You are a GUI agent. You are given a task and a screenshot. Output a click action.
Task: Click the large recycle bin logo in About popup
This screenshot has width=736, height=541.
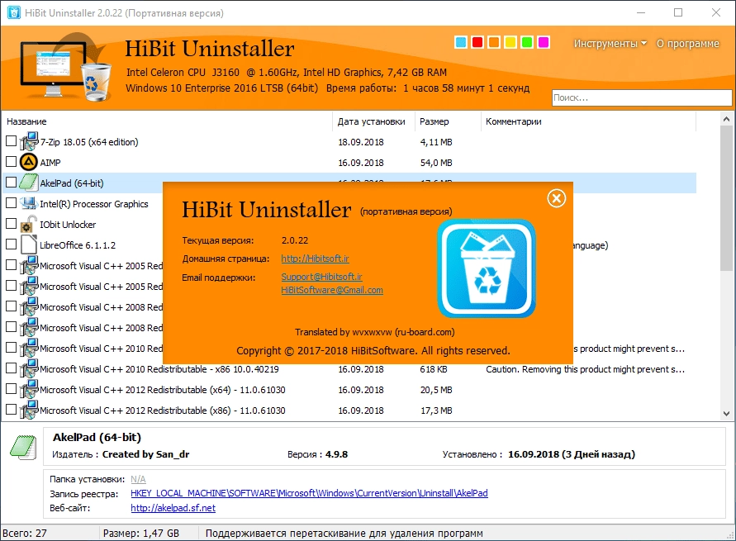coord(487,268)
